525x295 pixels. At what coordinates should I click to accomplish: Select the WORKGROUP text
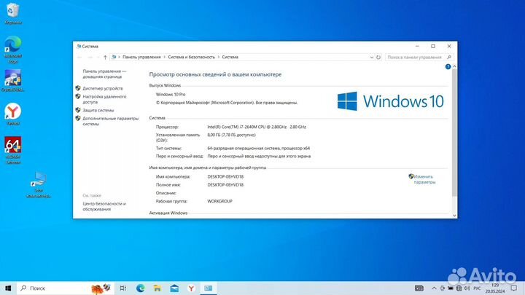[219, 201]
